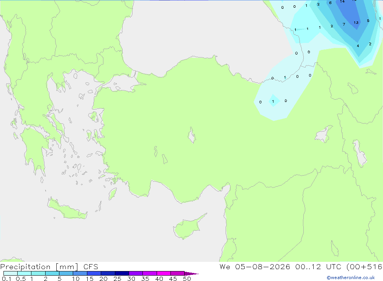Screen dimensions: 383x281
Task: Click the map precipitation value '13'
Action: coord(356,23)
